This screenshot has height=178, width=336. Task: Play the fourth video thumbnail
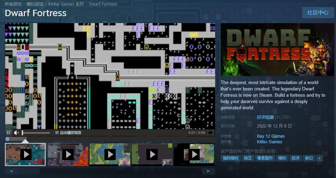(152, 155)
